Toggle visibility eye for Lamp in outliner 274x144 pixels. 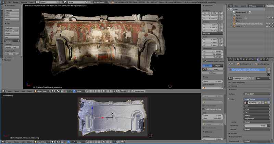[x=267, y=27]
